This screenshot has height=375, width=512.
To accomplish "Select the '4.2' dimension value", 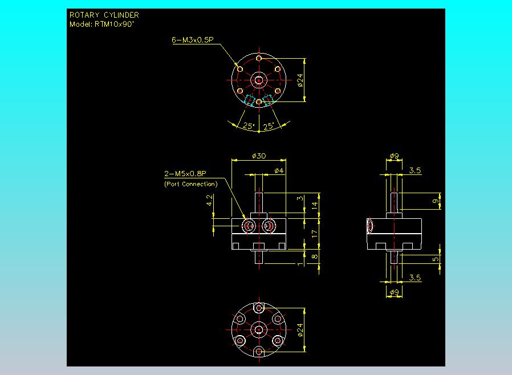I will [210, 200].
